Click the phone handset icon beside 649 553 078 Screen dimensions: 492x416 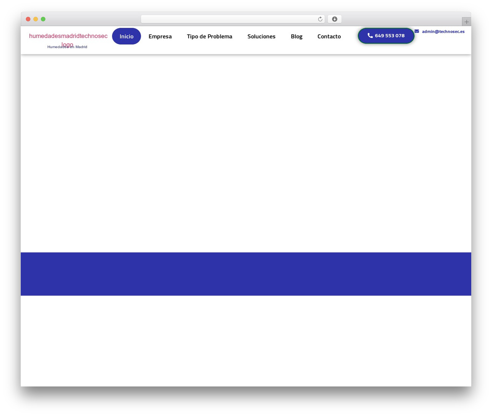coord(370,35)
